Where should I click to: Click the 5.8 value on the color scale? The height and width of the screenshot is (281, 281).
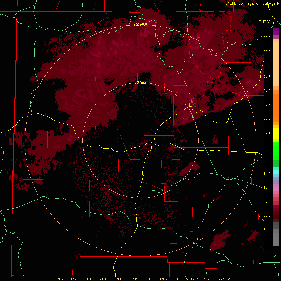tap(267, 105)
